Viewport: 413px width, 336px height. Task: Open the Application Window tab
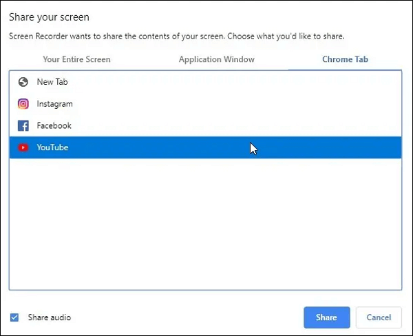point(216,59)
